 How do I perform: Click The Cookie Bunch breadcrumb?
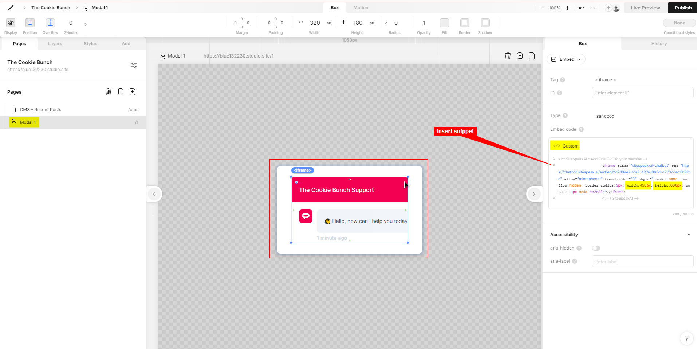51,8
